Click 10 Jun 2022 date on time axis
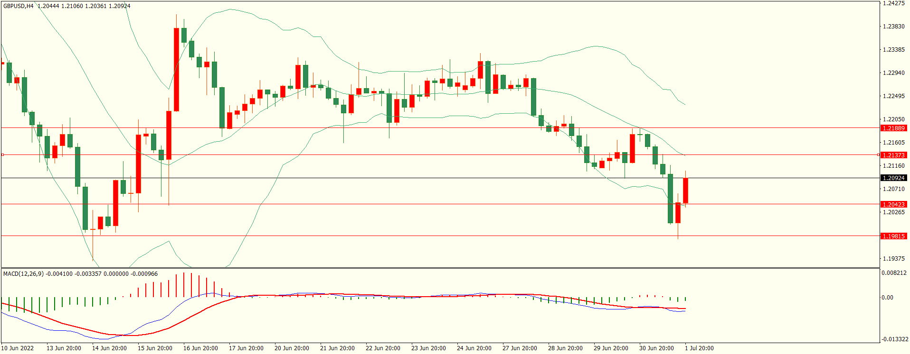Image resolution: width=910 pixels, height=354 pixels. click(x=18, y=348)
